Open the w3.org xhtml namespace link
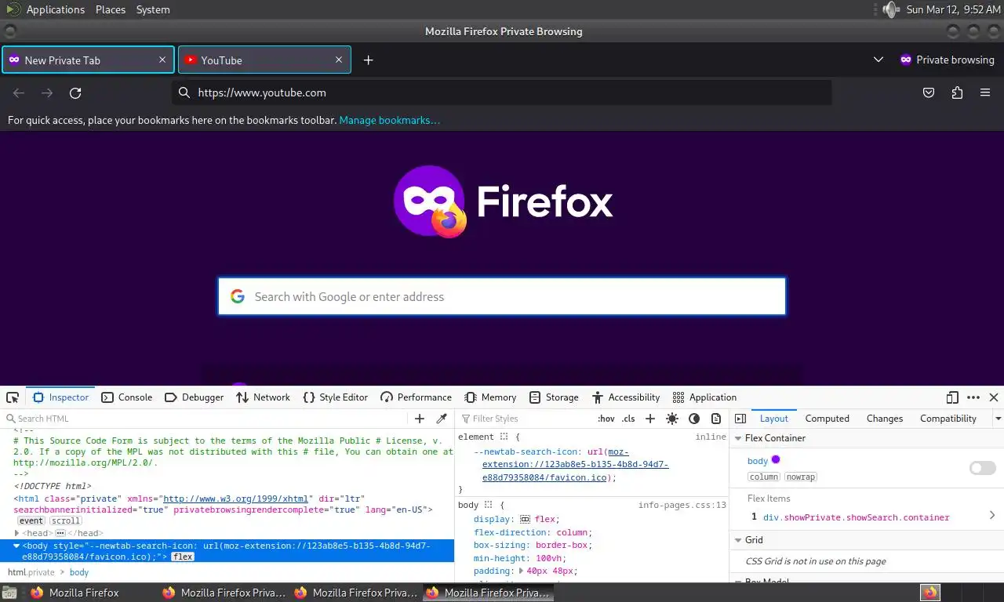1004x602 pixels. pyautogui.click(x=235, y=499)
